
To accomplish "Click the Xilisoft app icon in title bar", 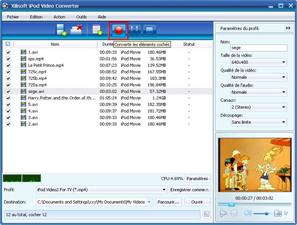I will pos(5,6).
